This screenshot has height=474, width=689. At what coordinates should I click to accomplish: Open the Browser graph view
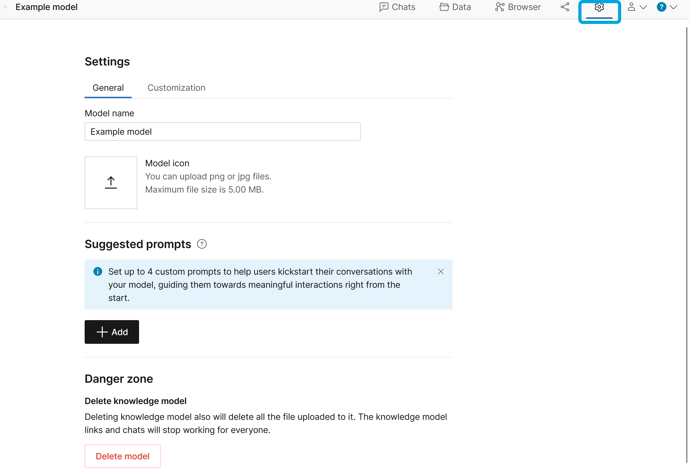click(x=518, y=7)
